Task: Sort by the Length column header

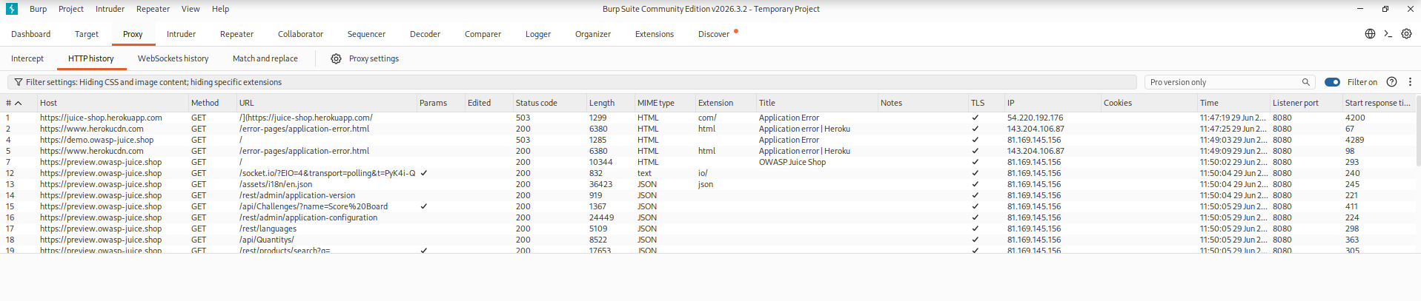Action: (609, 103)
